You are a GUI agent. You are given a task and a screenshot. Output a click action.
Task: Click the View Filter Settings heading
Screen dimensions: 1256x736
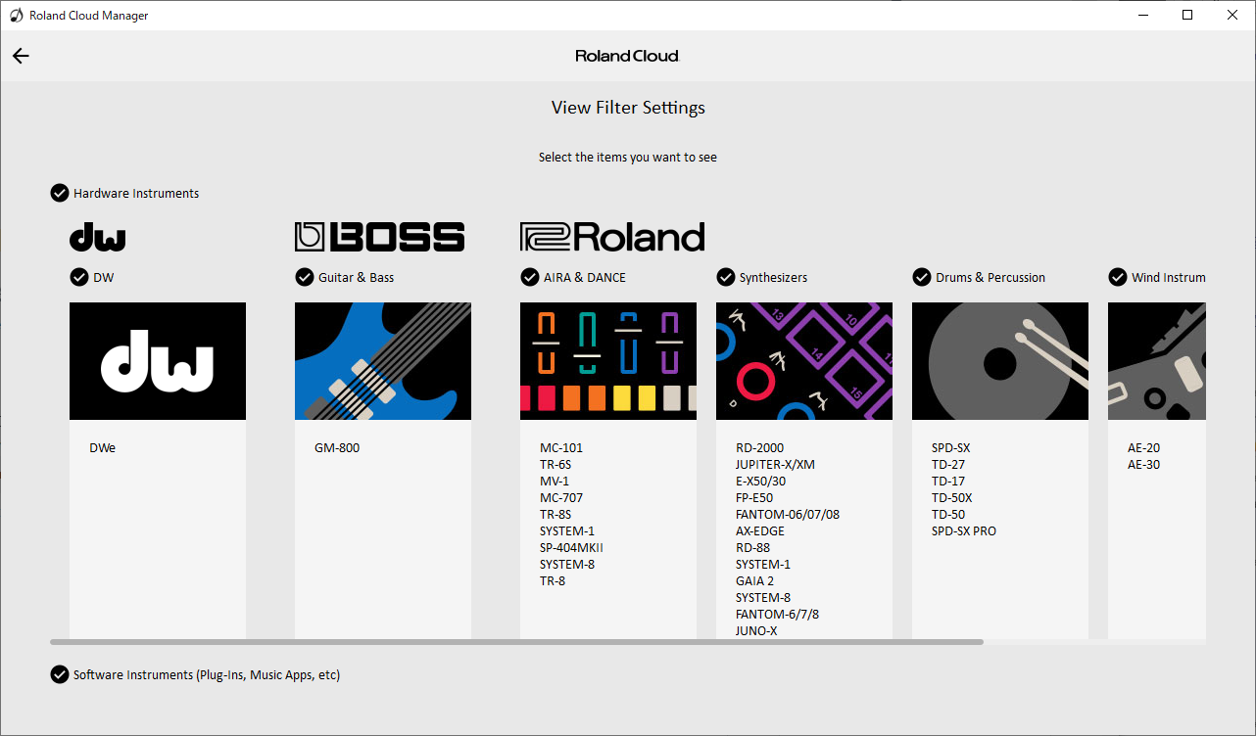coord(628,108)
